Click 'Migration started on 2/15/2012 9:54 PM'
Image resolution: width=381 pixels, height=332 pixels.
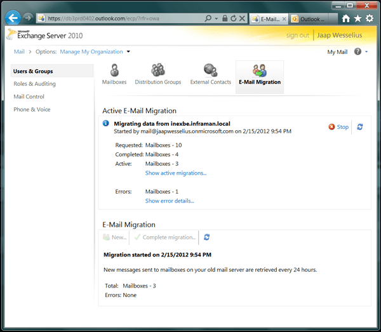[157, 255]
